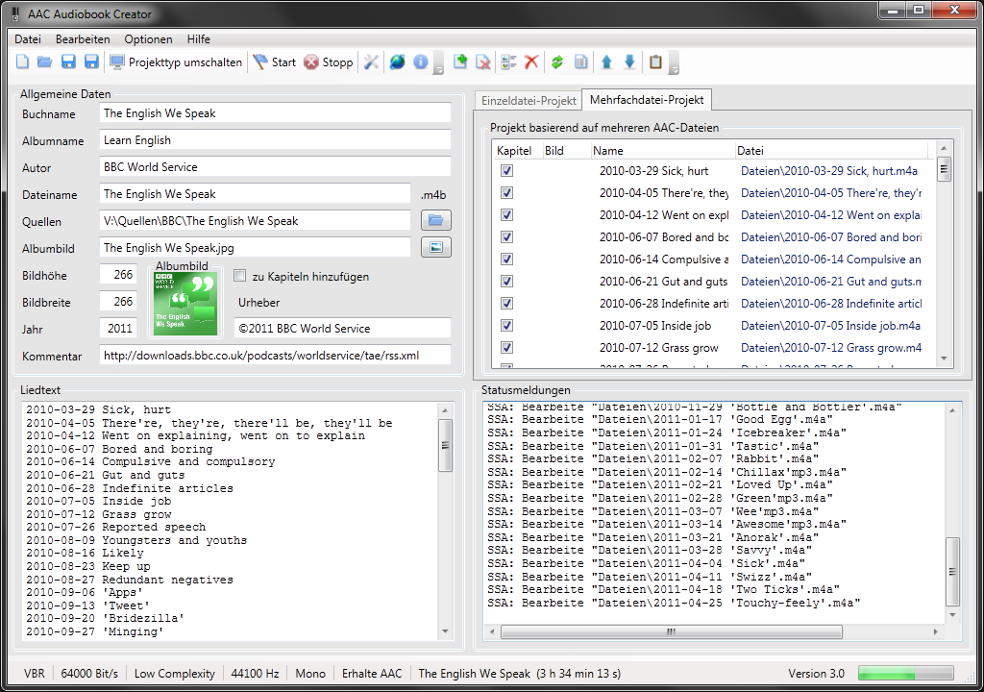The height and width of the screenshot is (692, 984).
Task: Open the Bearbeiten menu
Action: [x=83, y=39]
